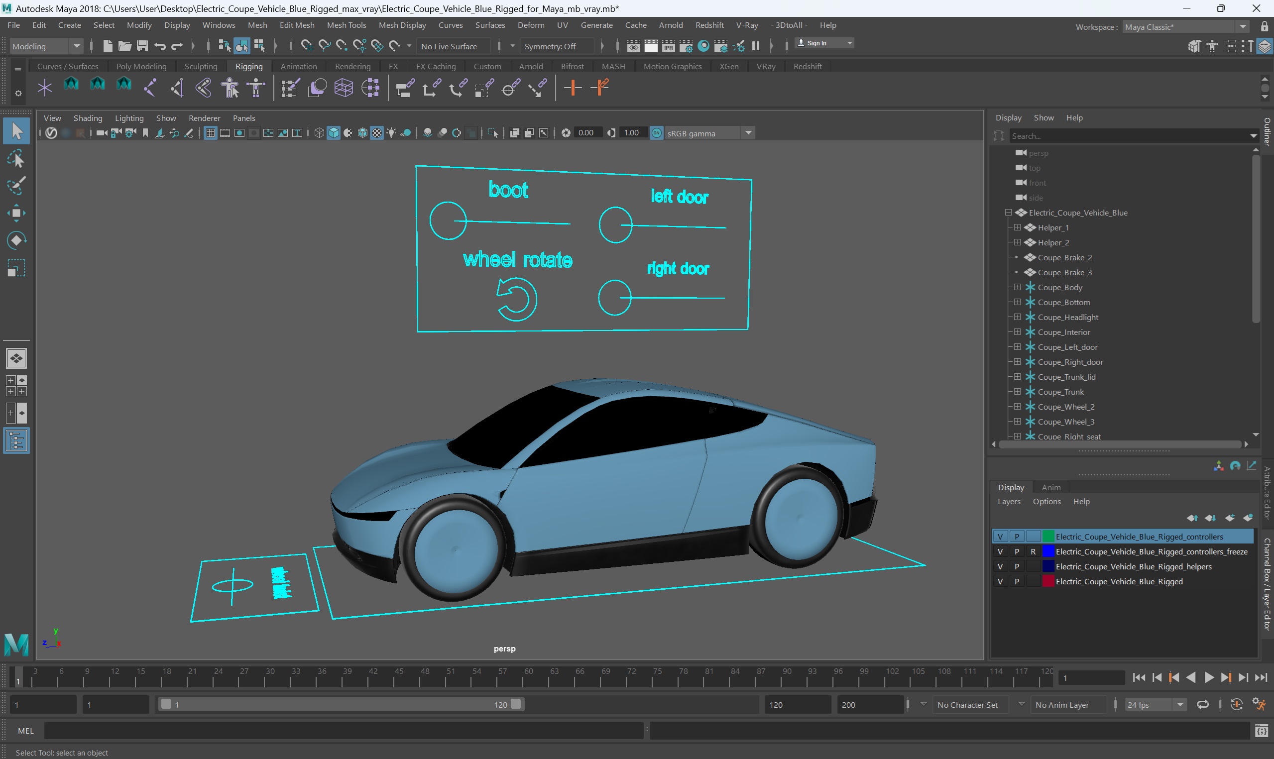The image size is (1274, 759).
Task: Choose the Scale tool in toolbox
Action: [16, 267]
